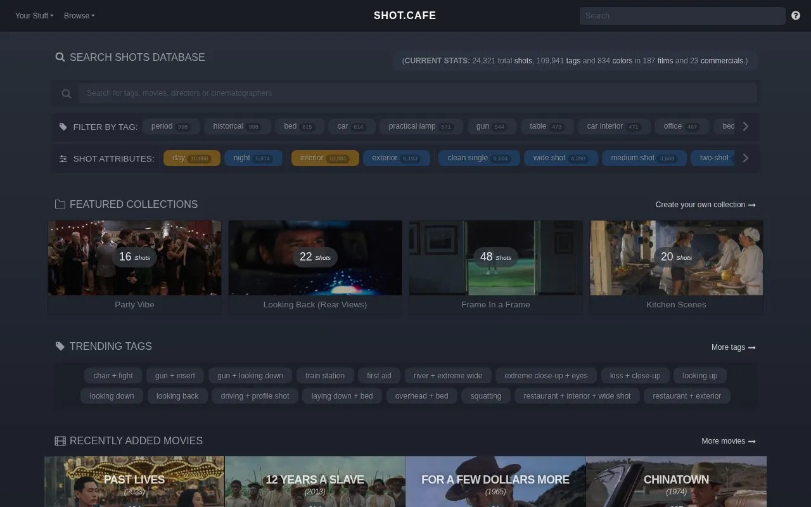Toggle the day shot attribute

192,158
